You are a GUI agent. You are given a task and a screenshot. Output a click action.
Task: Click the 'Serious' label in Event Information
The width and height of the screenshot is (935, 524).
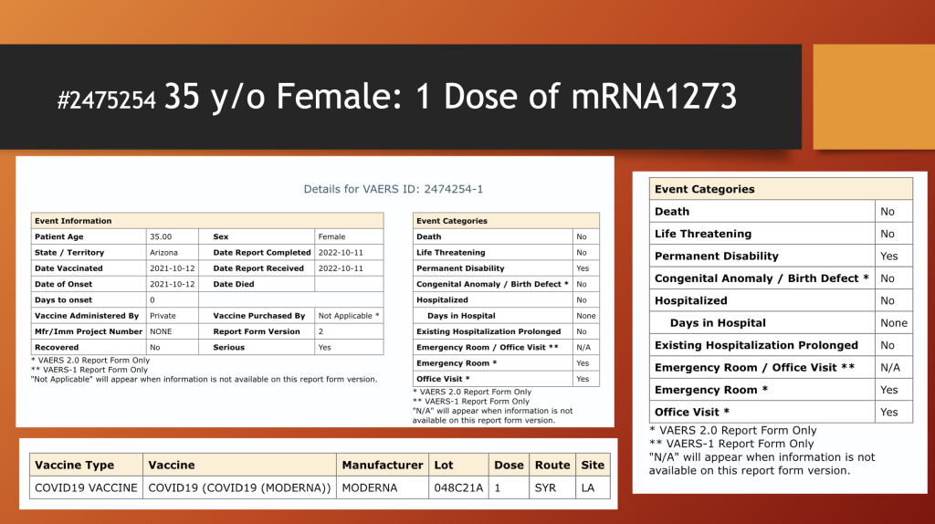point(229,347)
